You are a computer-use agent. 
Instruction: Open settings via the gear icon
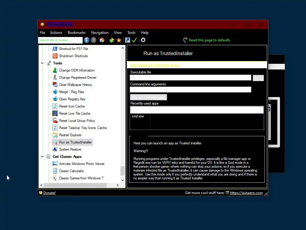[143, 40]
